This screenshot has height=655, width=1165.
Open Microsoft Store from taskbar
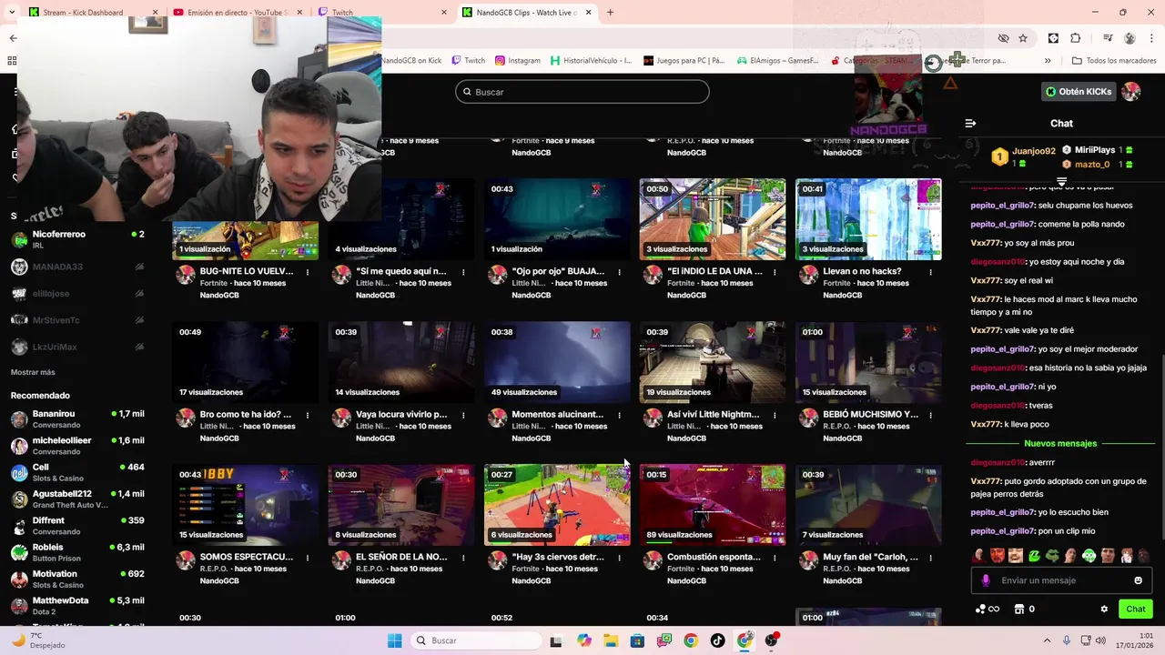pyautogui.click(x=637, y=640)
